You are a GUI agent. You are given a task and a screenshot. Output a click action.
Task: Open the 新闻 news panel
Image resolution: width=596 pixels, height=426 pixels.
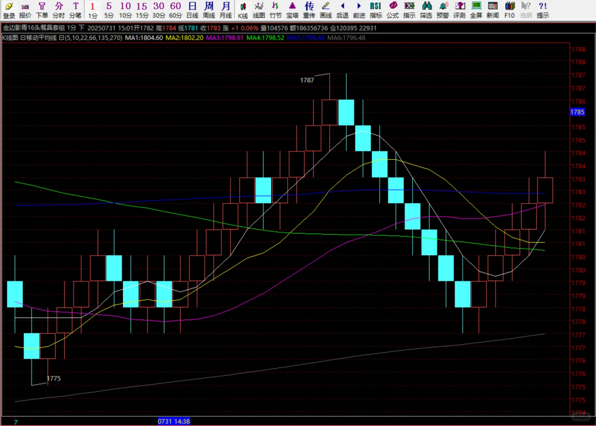pos(493,10)
